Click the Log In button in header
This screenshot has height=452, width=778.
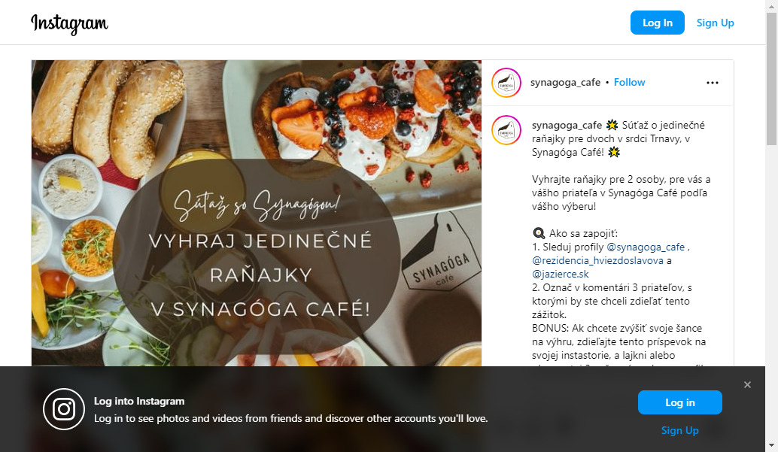(x=658, y=23)
